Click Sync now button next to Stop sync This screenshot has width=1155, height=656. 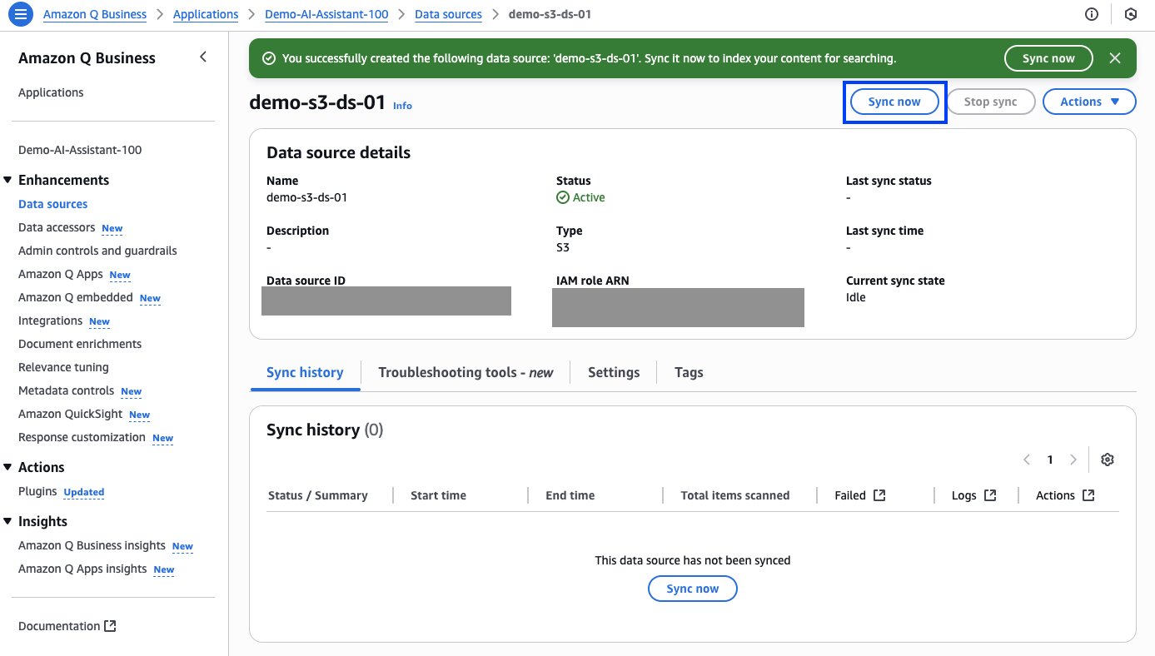point(894,102)
